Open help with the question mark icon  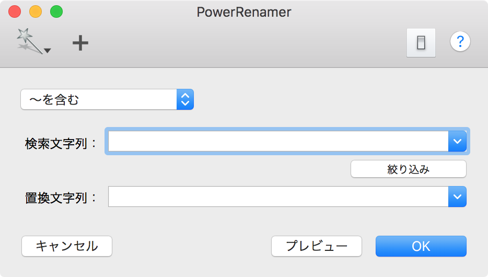460,42
